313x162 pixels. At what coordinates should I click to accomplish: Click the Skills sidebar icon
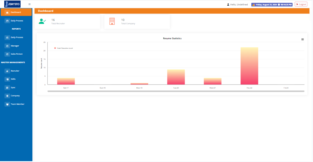[x=7, y=79]
